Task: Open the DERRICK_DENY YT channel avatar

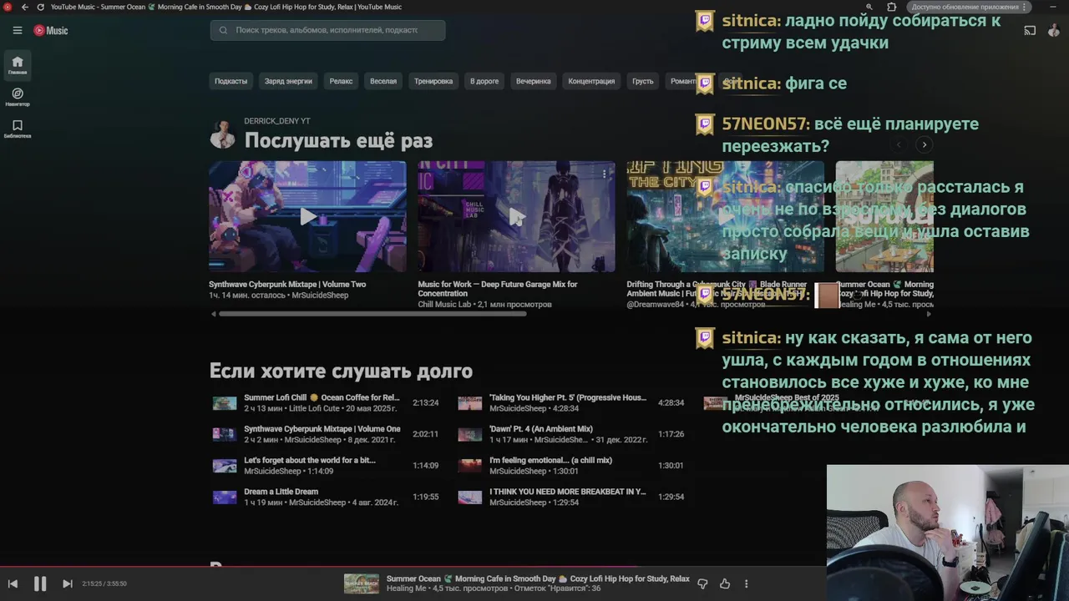Action: point(222,134)
